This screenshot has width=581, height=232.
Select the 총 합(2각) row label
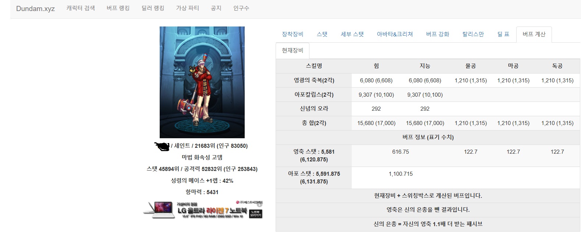coord(314,123)
